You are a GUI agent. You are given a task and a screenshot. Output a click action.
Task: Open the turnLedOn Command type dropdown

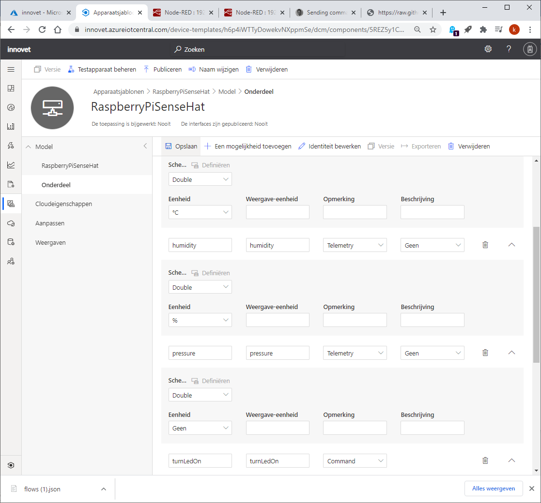pos(355,460)
